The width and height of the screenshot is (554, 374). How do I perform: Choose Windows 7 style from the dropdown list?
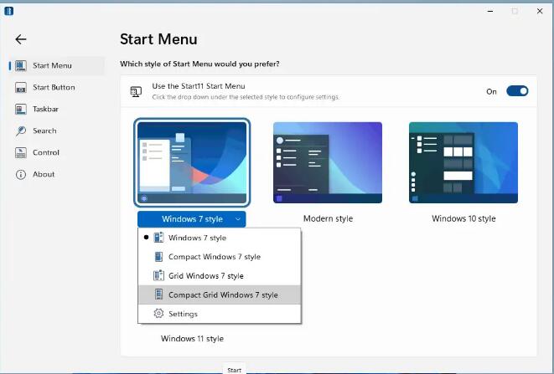coord(220,238)
